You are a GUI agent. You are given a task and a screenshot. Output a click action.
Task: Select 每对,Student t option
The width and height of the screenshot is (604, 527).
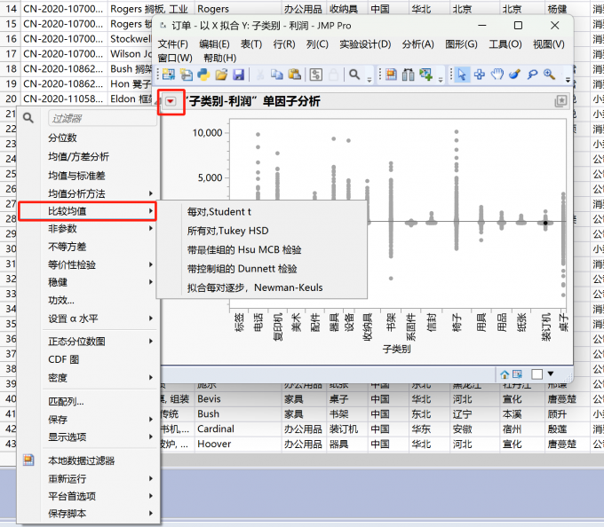[219, 212]
